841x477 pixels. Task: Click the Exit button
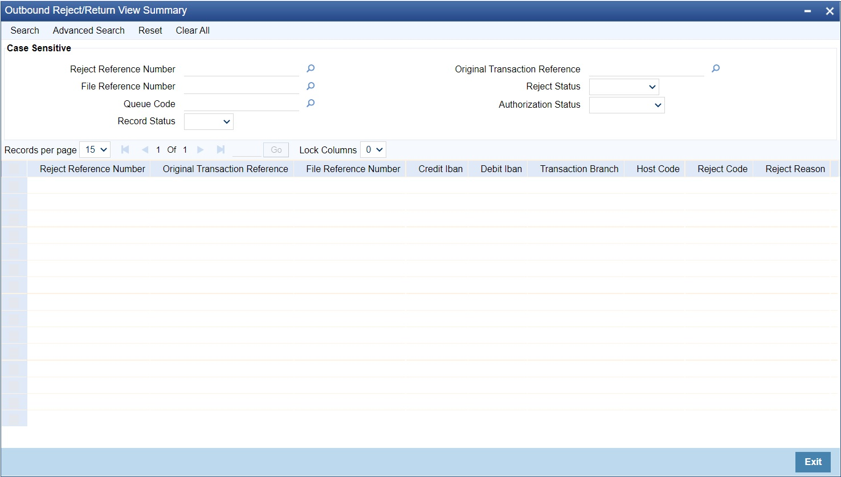point(813,462)
